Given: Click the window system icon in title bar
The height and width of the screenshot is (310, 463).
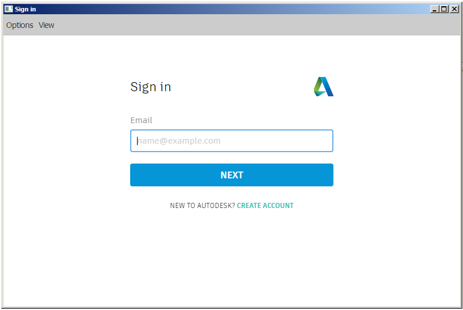Looking at the screenshot, I should click(x=9, y=9).
